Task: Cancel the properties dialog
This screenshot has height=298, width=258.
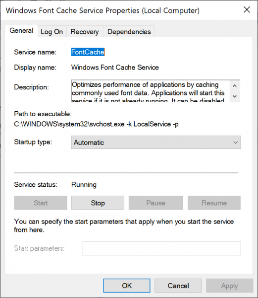Action: [x=178, y=286]
